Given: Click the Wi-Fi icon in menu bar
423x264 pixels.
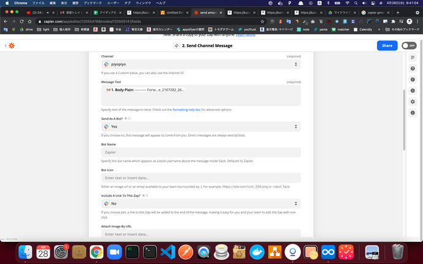Looking at the screenshot, I should point(348,3).
